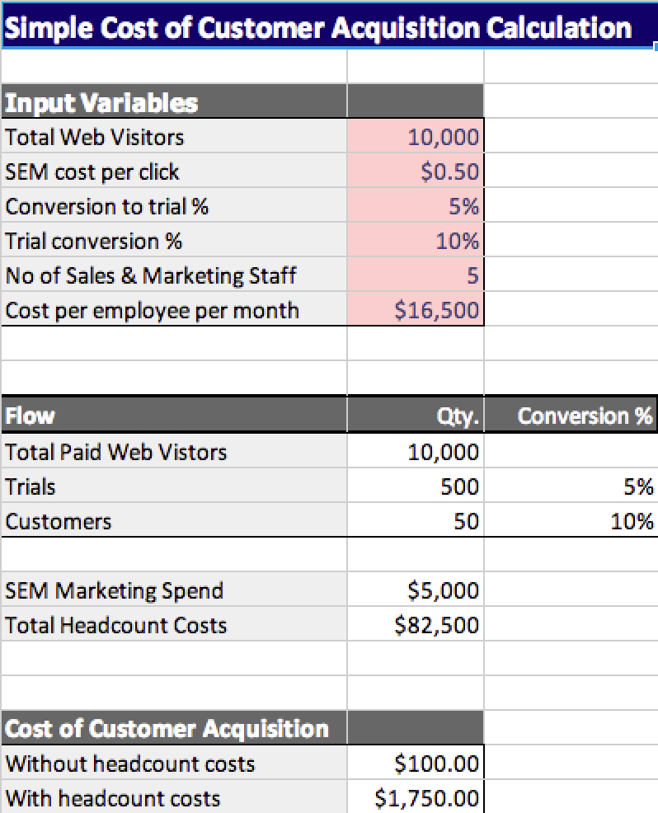This screenshot has height=813, width=658.
Task: Select the Trials quantity cell 500
Action: (x=415, y=486)
